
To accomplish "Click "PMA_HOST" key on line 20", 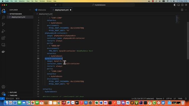I will click(53, 51).
